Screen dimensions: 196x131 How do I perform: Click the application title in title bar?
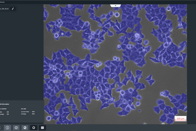(x=4, y=1)
